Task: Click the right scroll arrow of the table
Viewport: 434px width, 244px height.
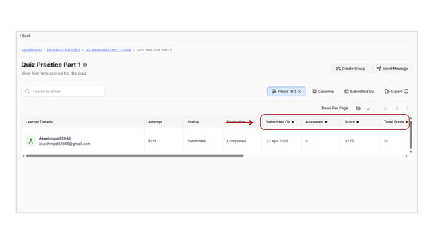Action: coord(406,156)
